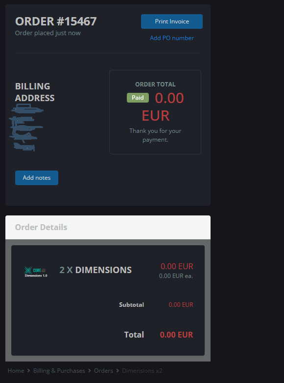This screenshot has height=383, width=284.
Task: Click the green Paid status badge
Action: pyautogui.click(x=138, y=98)
